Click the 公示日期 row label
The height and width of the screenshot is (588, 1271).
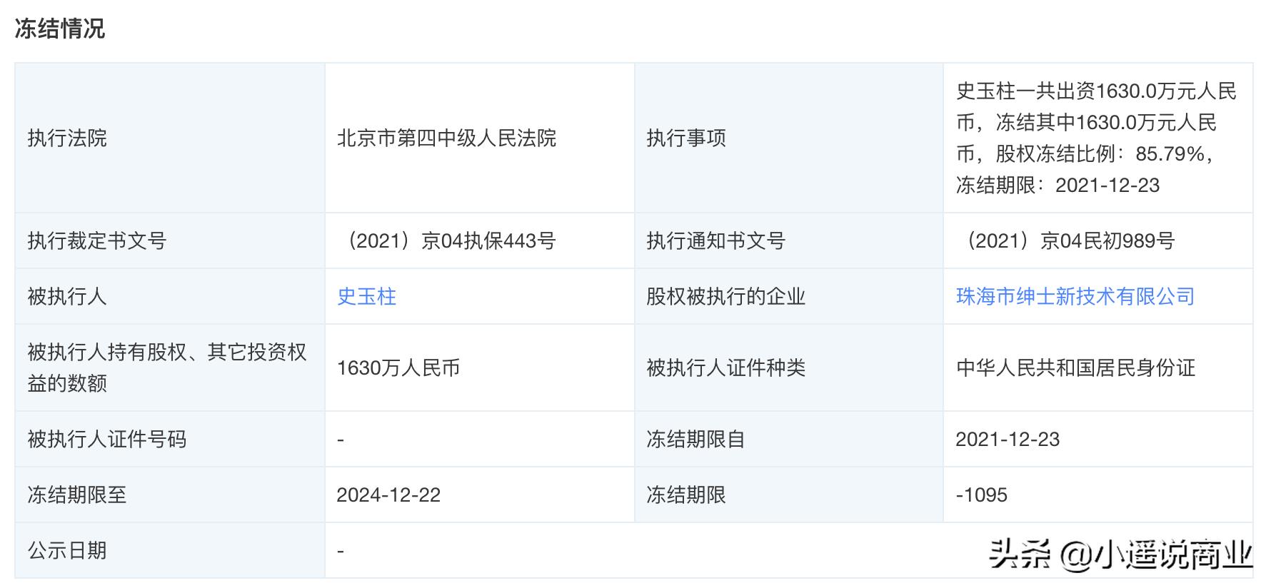(x=67, y=550)
